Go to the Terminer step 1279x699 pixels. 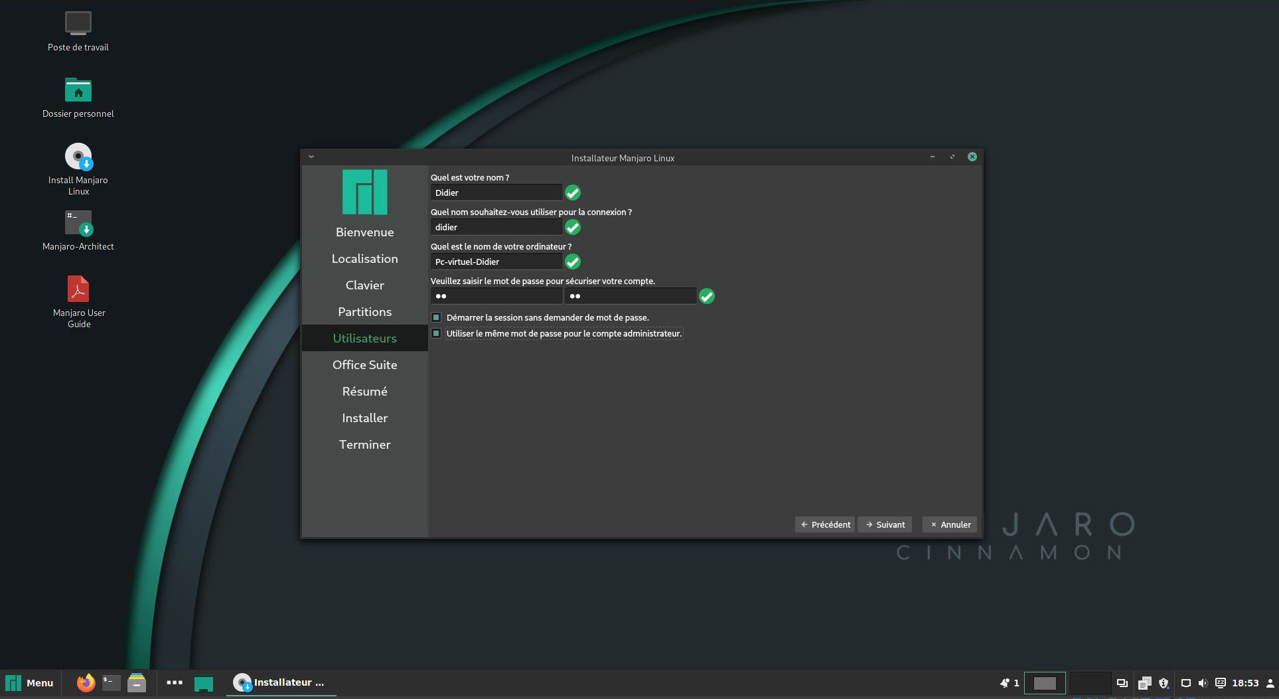tap(364, 445)
